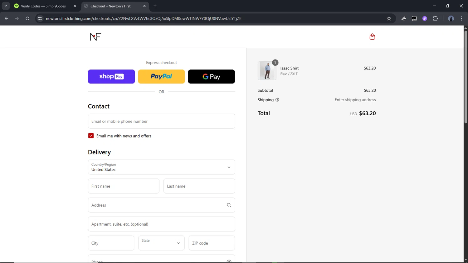Click the City field
The width and height of the screenshot is (468, 263).
pyautogui.click(x=111, y=243)
